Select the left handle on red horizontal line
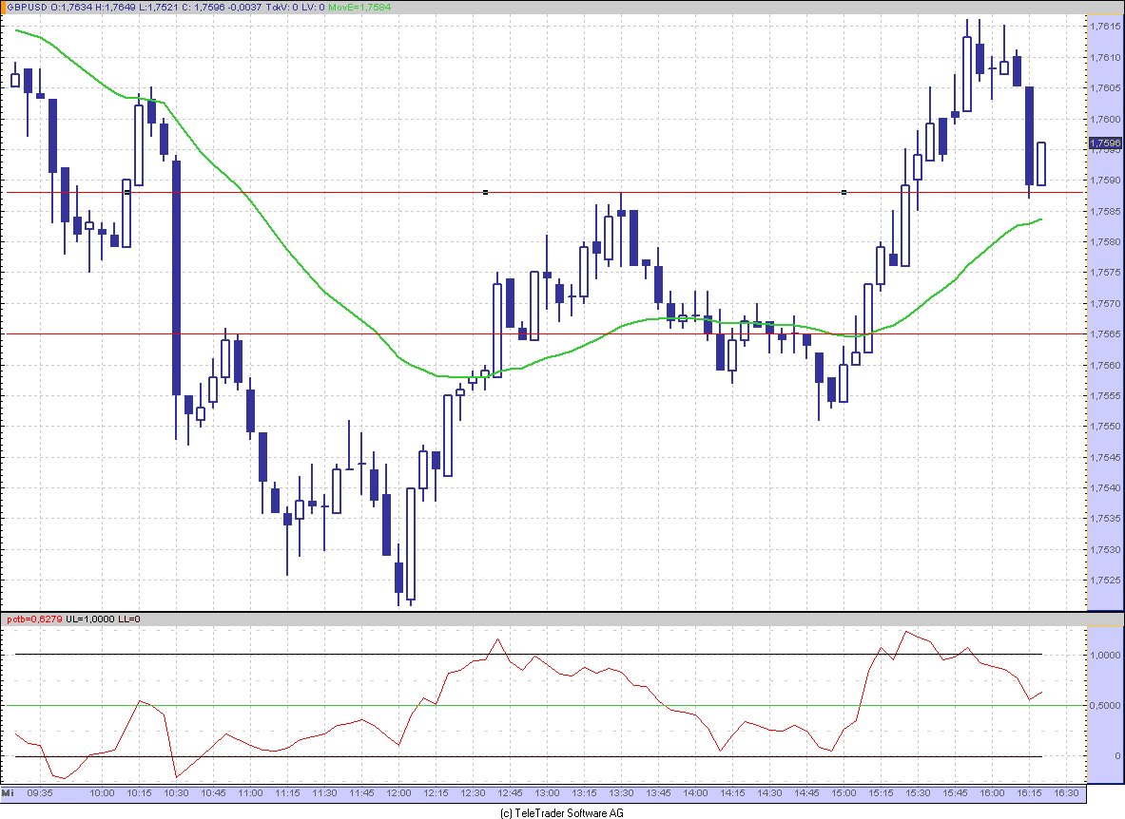The height and width of the screenshot is (819, 1125). coord(126,192)
